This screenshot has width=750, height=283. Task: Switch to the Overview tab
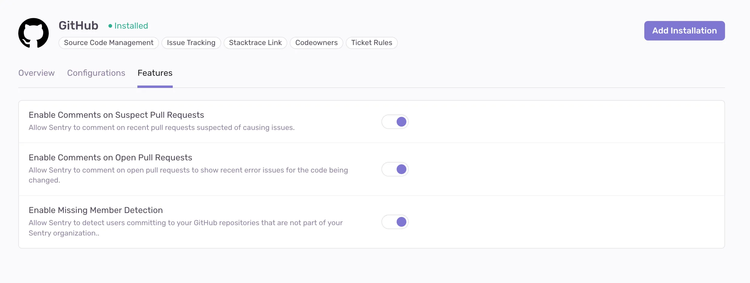36,73
